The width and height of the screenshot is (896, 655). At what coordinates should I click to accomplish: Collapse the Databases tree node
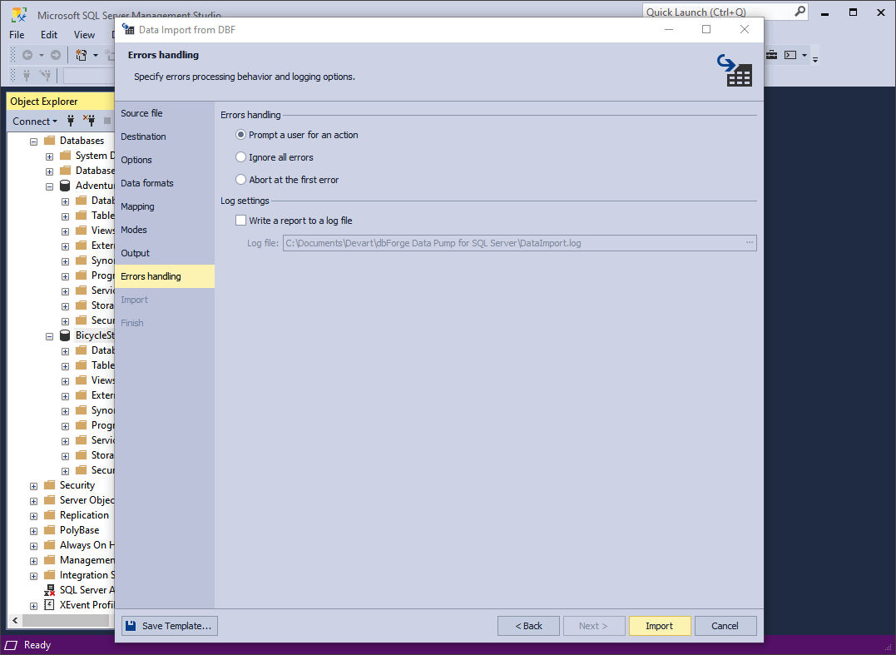coord(34,141)
